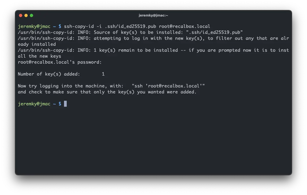Click the suggested ssh 'root@recalbox.local' command
Viewport: 307px width, 195px height.
[168, 86]
